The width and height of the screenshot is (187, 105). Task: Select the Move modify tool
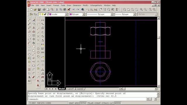pos(34,39)
